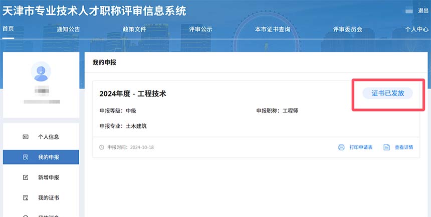Click the user avatar profile picture

[x=41, y=71]
